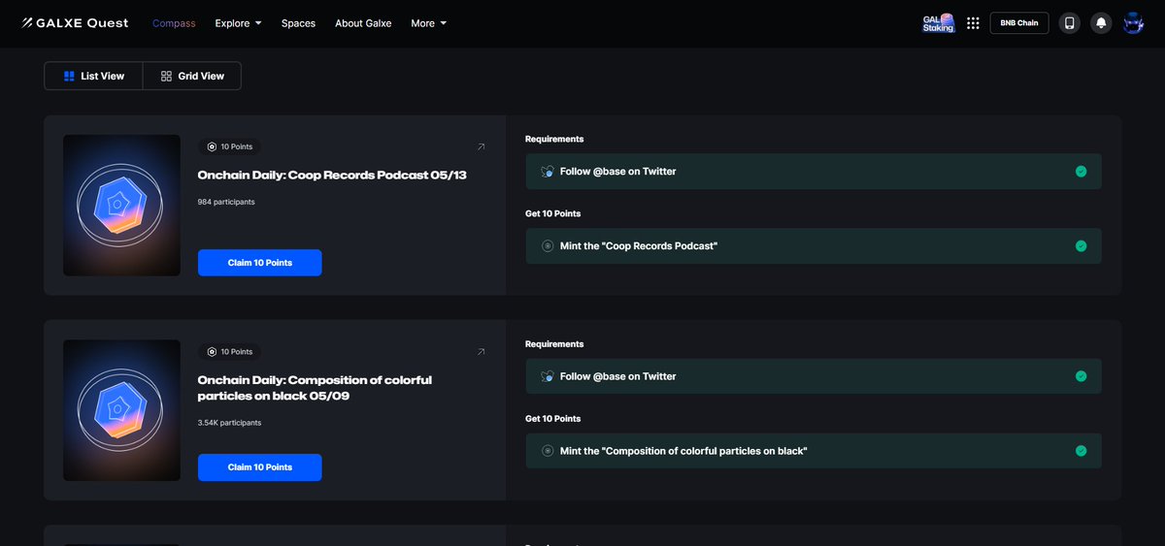The width and height of the screenshot is (1165, 546).
Task: Click "3.54K participants" text
Action: pos(229,423)
